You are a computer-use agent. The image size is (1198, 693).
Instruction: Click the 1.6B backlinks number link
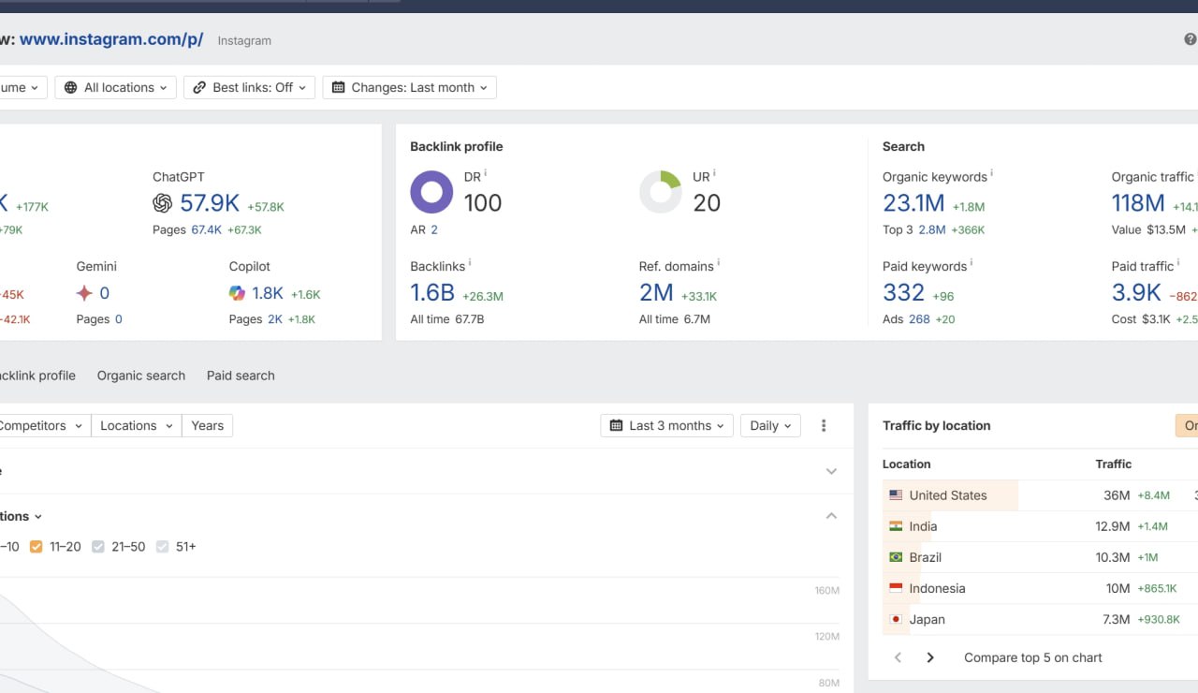(432, 293)
